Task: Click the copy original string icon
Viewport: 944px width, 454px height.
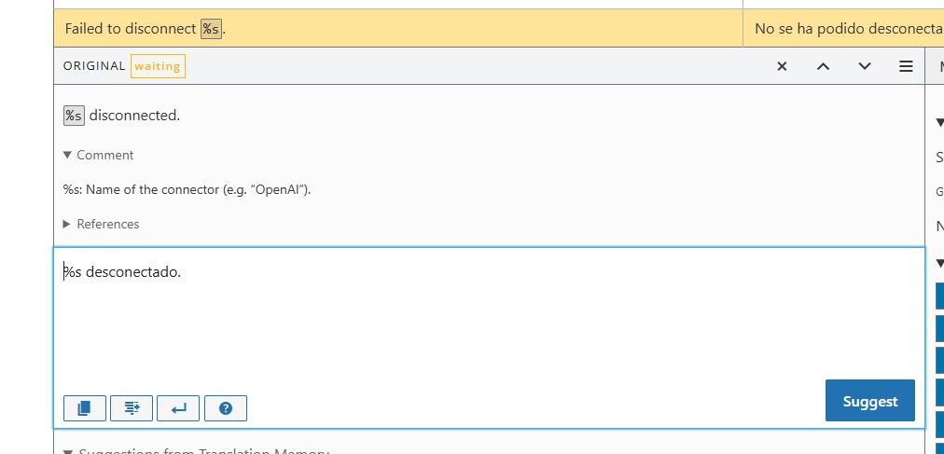Action: [85, 407]
